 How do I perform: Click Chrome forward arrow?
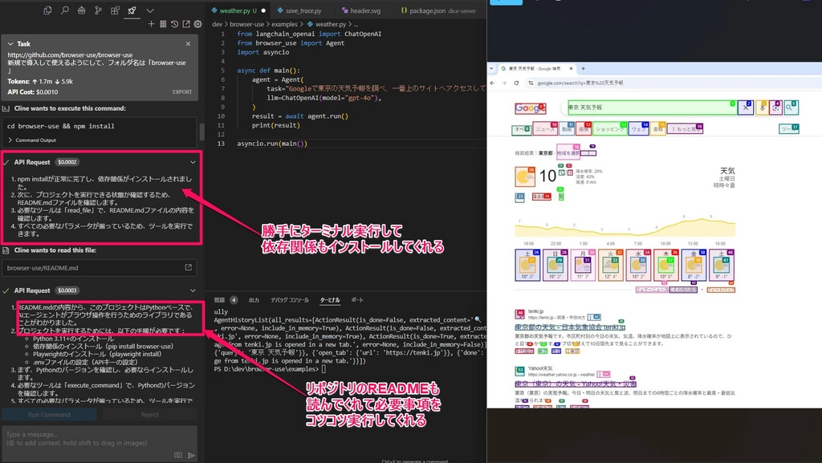pos(504,83)
